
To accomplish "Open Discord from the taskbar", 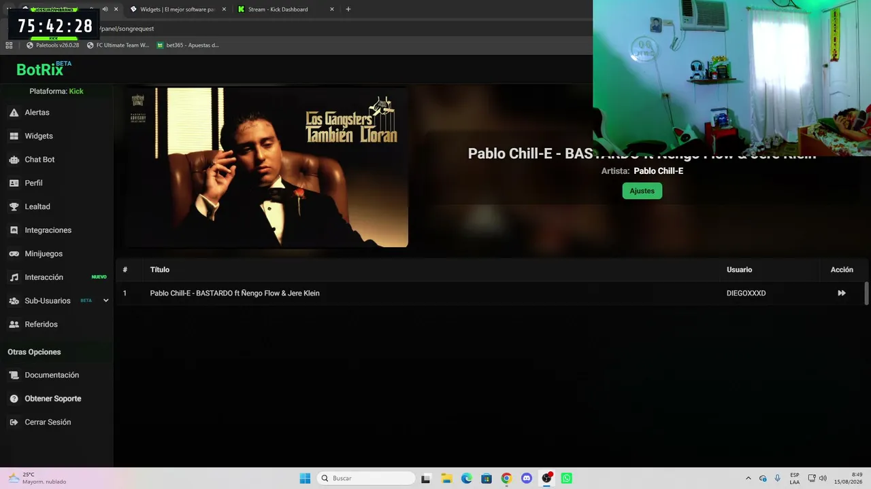I will pos(527,478).
